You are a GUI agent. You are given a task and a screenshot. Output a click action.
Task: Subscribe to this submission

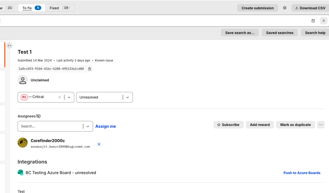coord(228,125)
